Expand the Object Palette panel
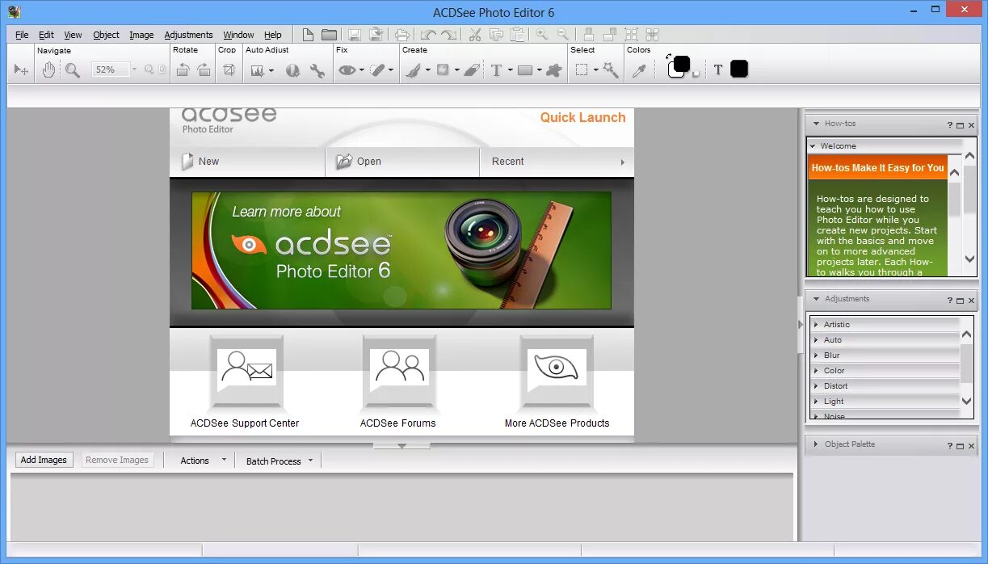 816,444
